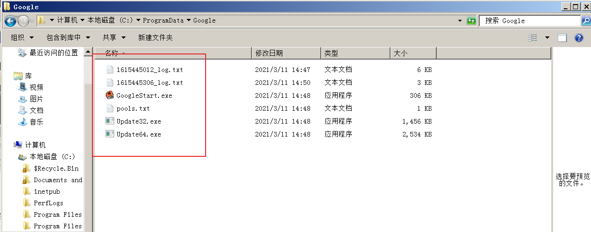Click the 1615445012_log.txt document icon

click(x=110, y=70)
